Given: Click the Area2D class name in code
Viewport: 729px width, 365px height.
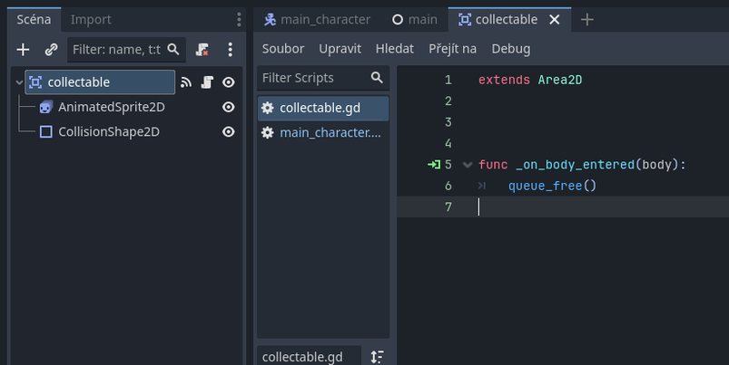Looking at the screenshot, I should [560, 80].
